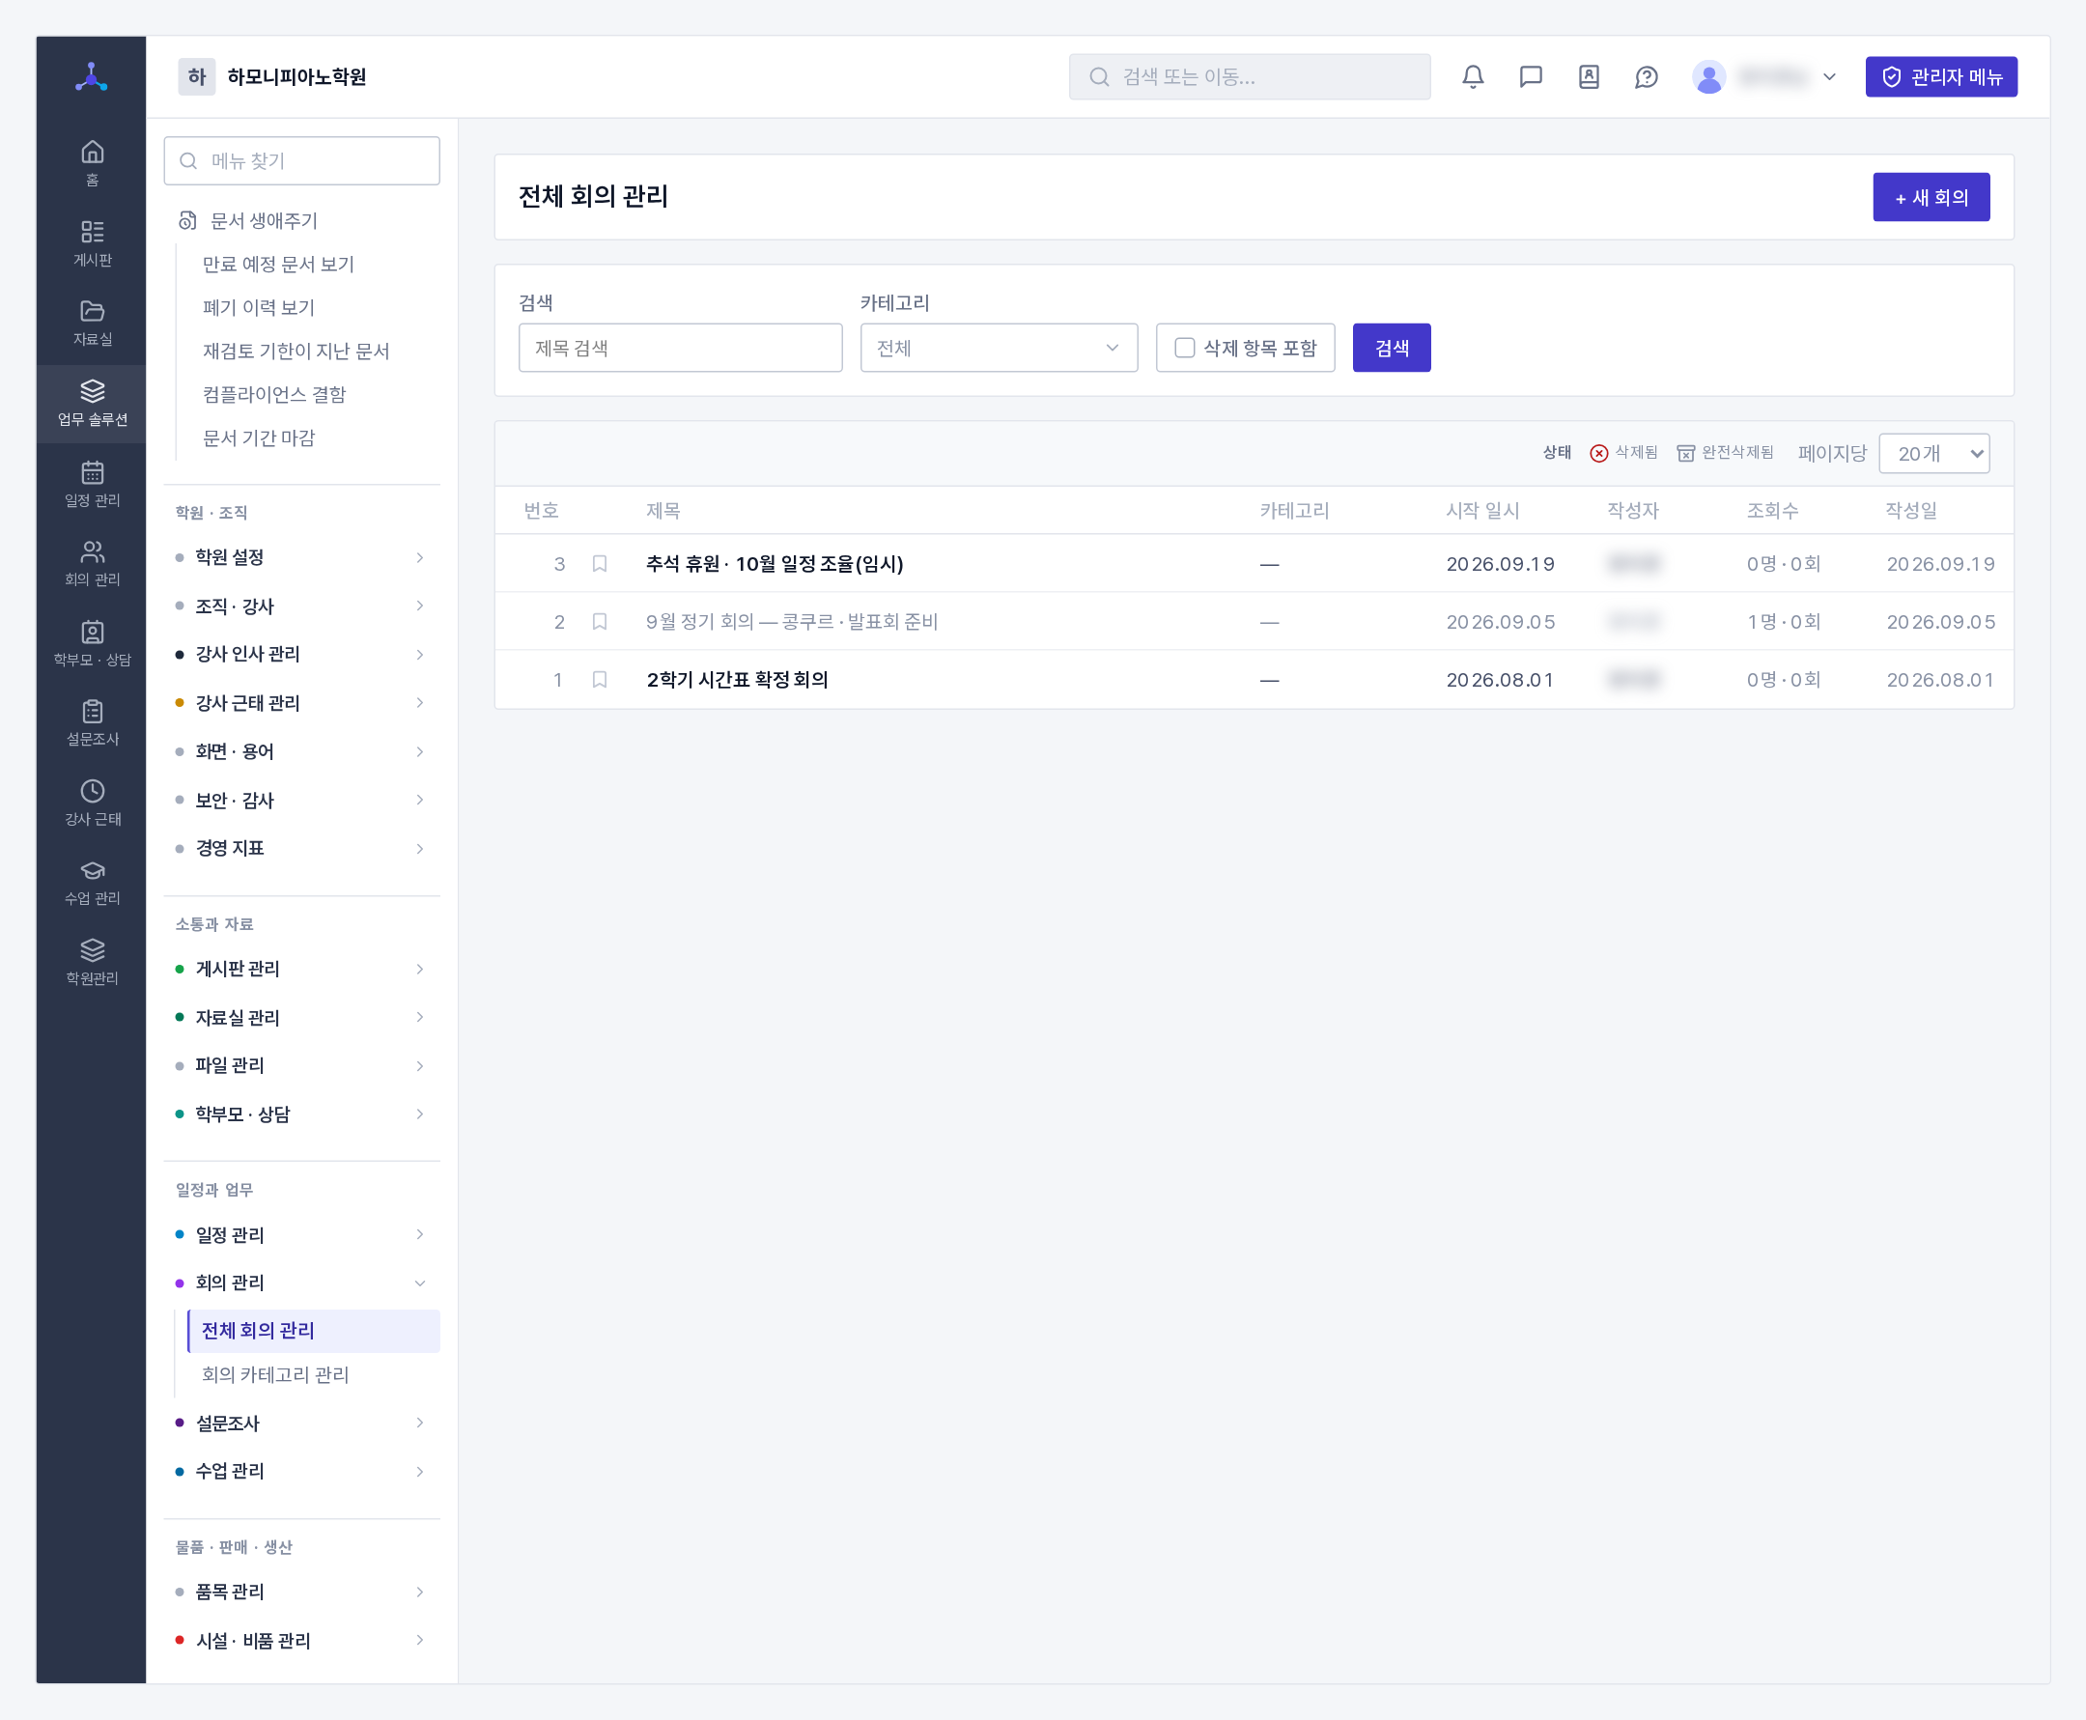The height and width of the screenshot is (1720, 2086).
Task: Collapse the 회의 관리 menu group
Action: coord(301,1283)
